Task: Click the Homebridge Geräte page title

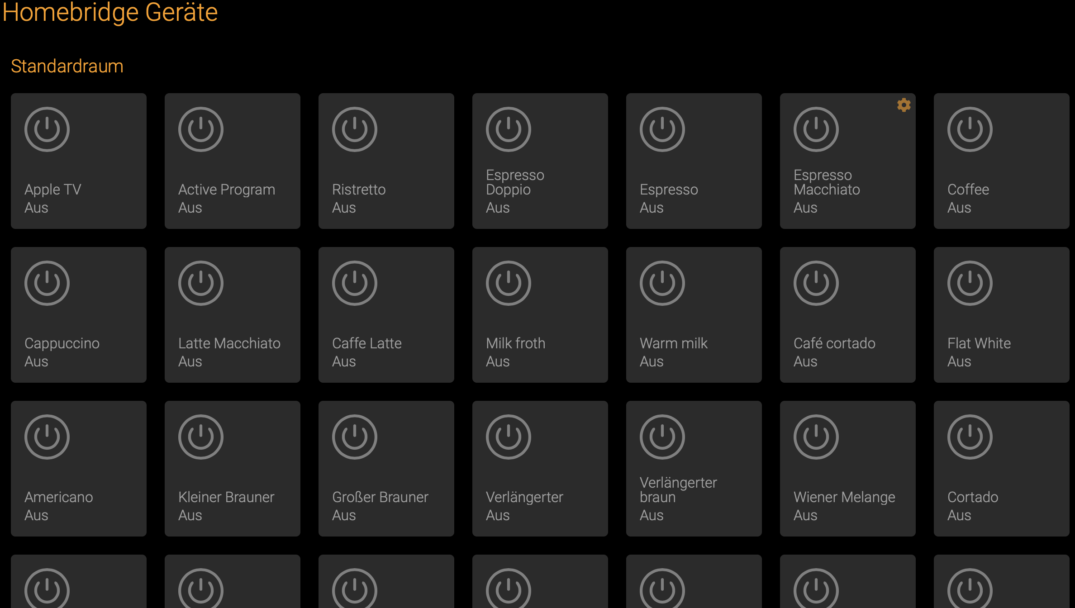Action: point(110,12)
